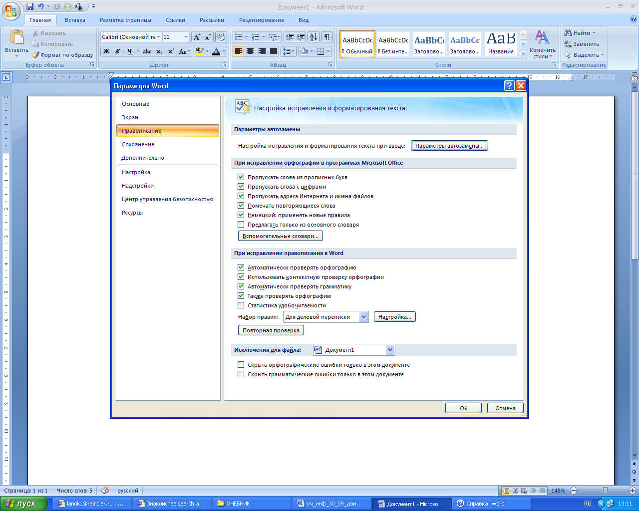Open the 'Вставка' ribbon tab
This screenshot has width=639, height=511.
(x=75, y=20)
